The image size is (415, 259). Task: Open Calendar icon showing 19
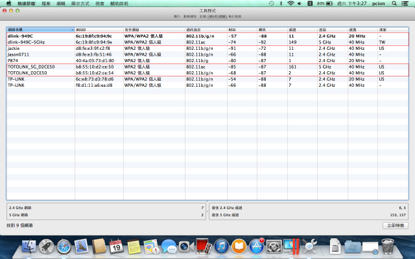click(116, 246)
